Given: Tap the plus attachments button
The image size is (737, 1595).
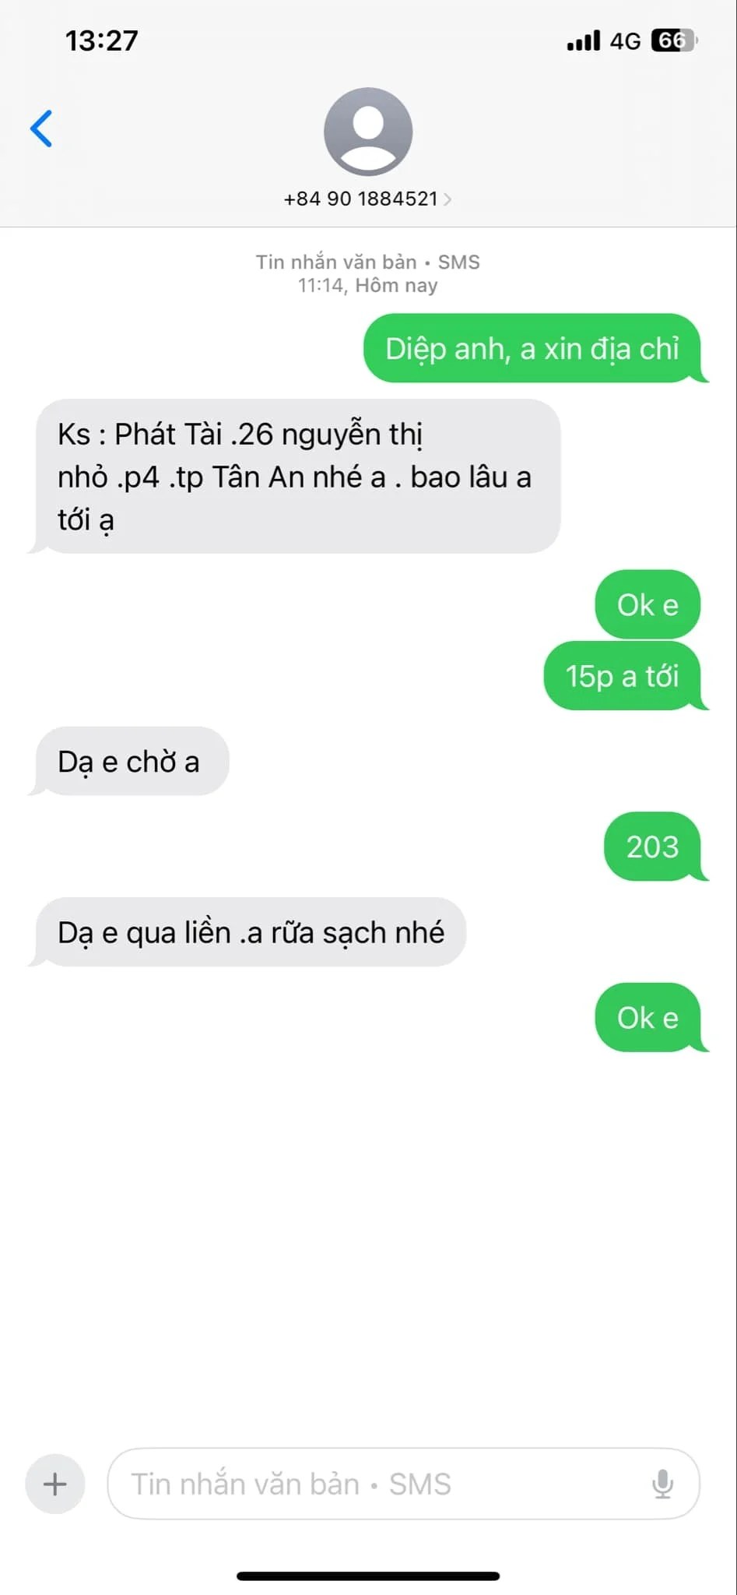Looking at the screenshot, I should pos(54,1484).
